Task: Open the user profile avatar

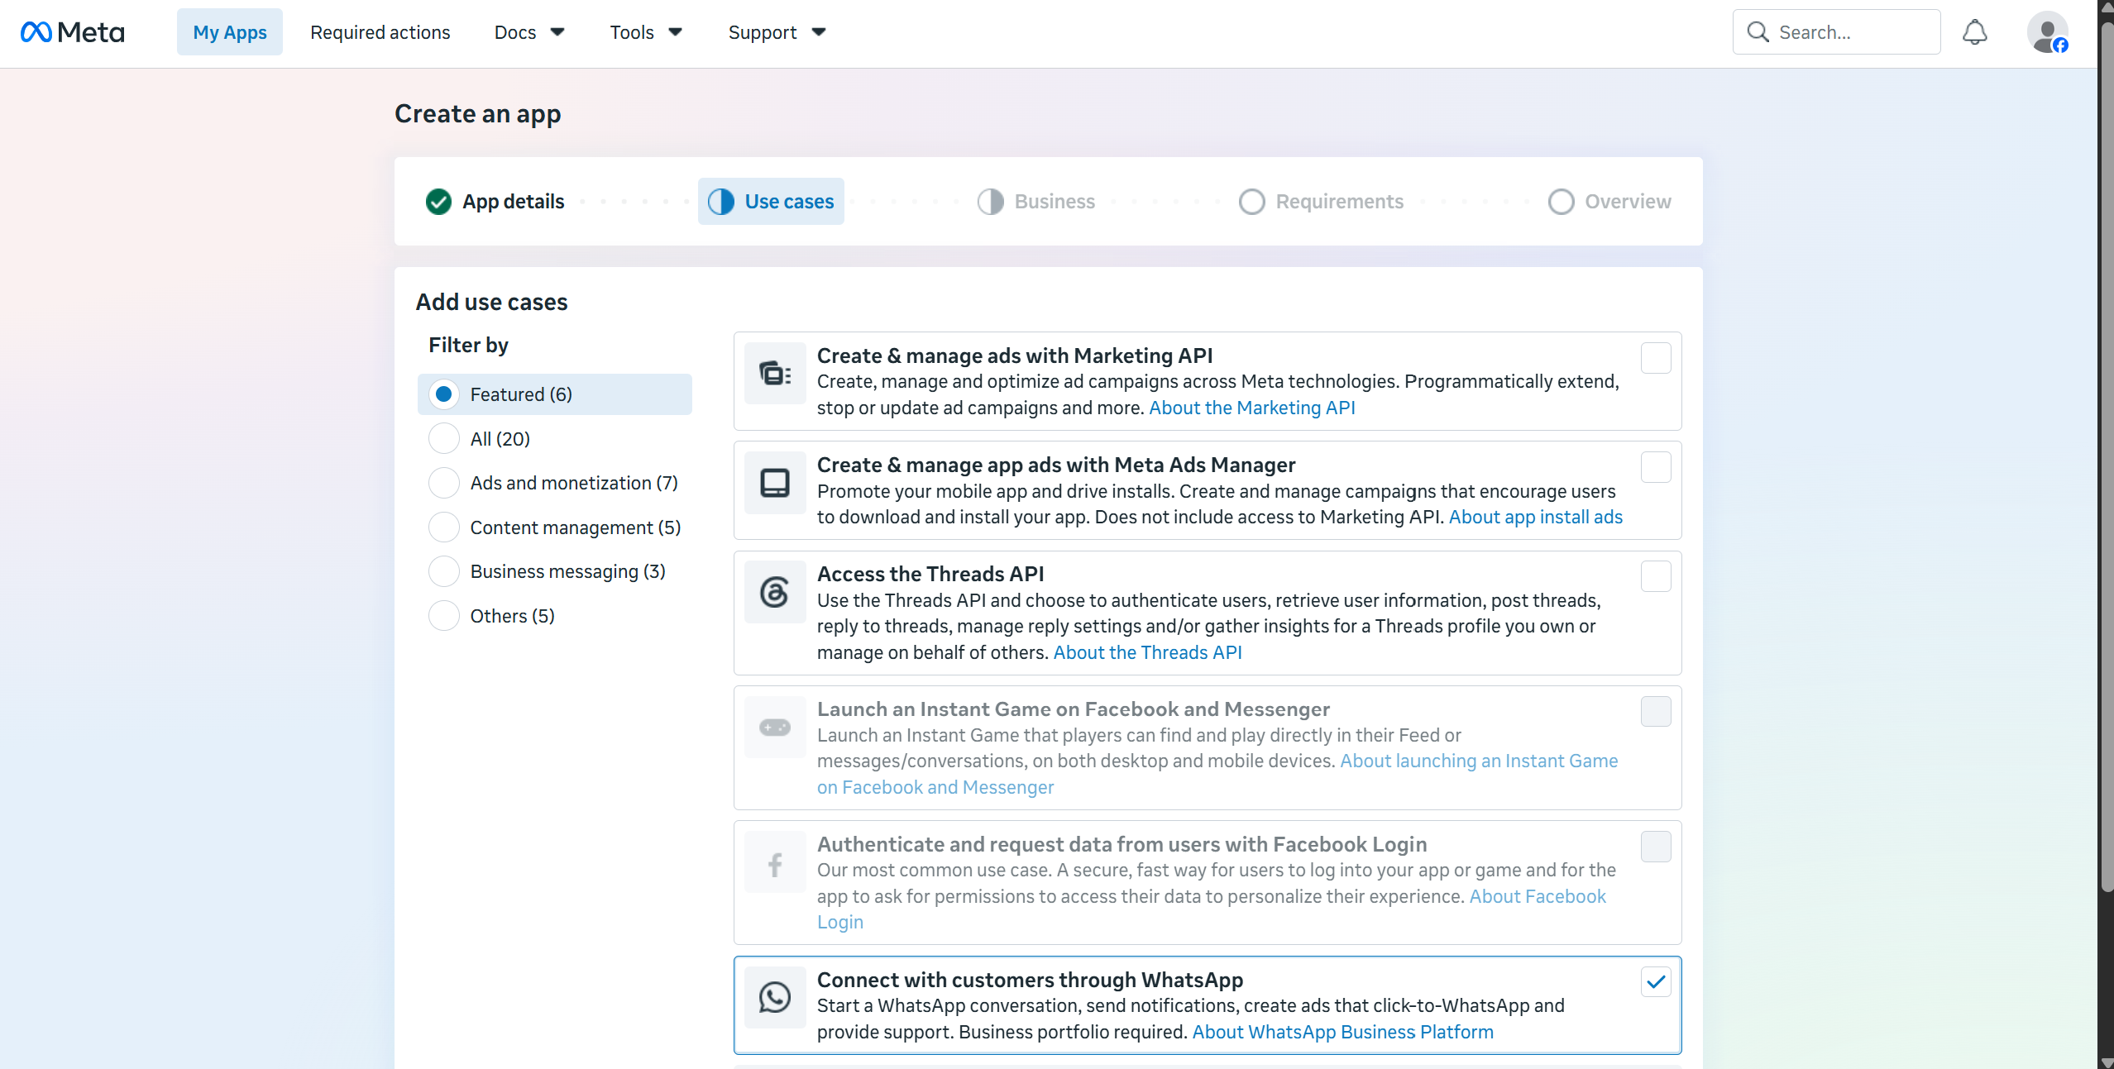Action: tap(2047, 32)
